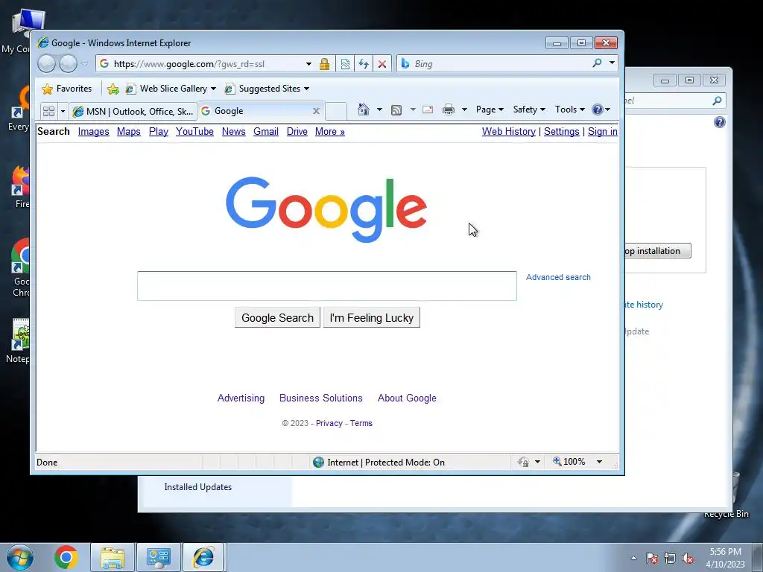Open Windows Start orb

(19, 557)
